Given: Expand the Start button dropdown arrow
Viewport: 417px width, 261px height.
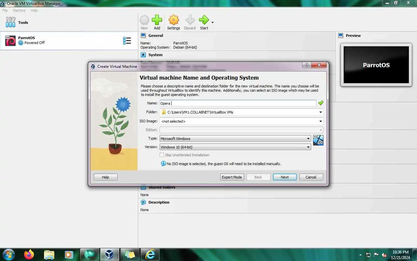Looking at the screenshot, I should (213, 23).
